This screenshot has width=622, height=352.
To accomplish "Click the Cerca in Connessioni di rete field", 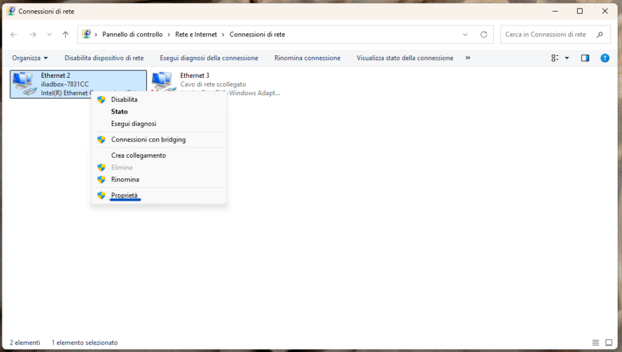I will point(547,35).
